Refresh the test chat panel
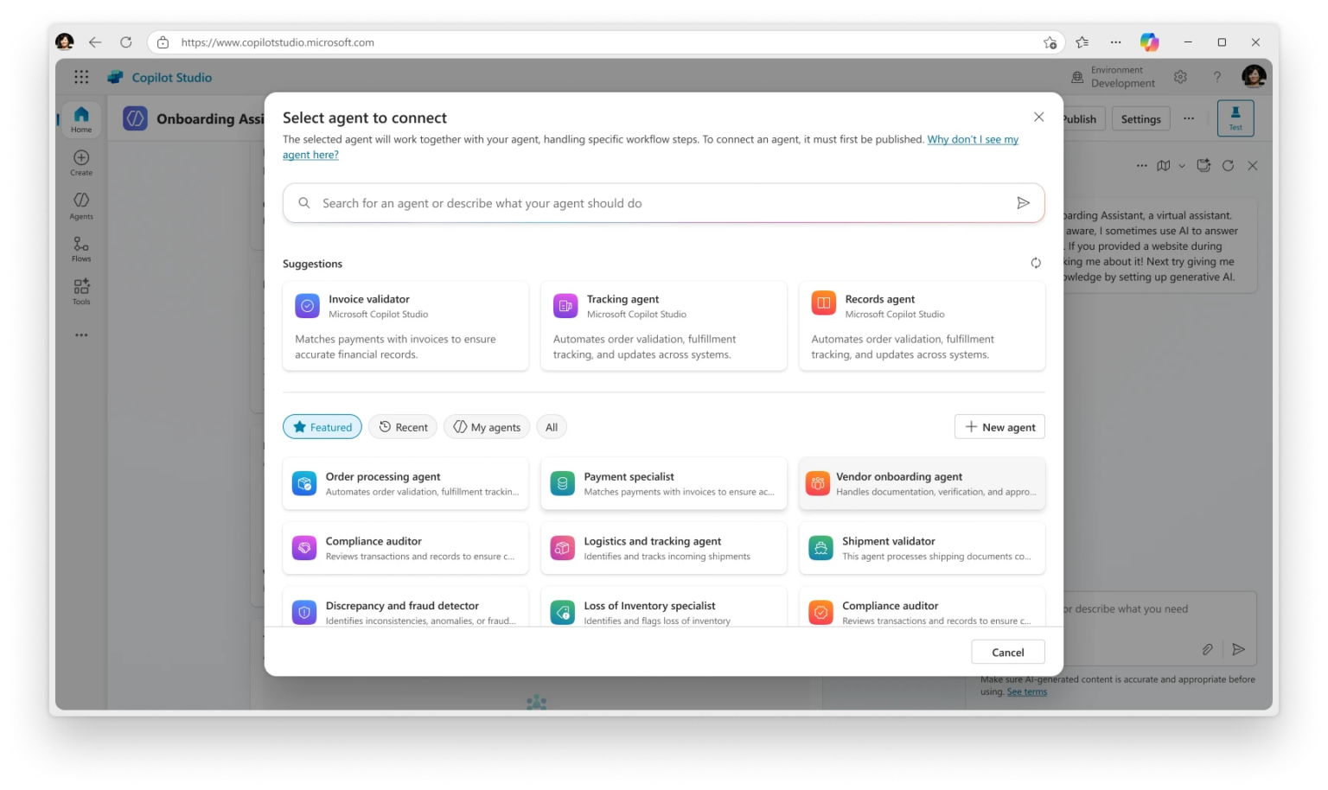The height and width of the screenshot is (790, 1328). (1228, 165)
